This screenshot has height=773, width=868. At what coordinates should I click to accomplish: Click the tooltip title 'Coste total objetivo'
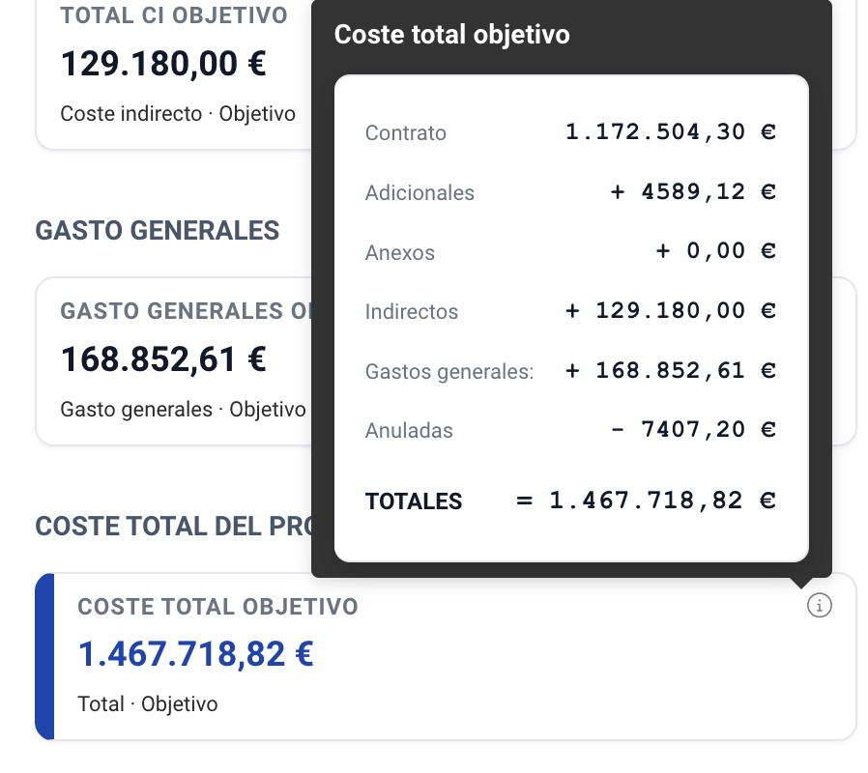coord(451,35)
